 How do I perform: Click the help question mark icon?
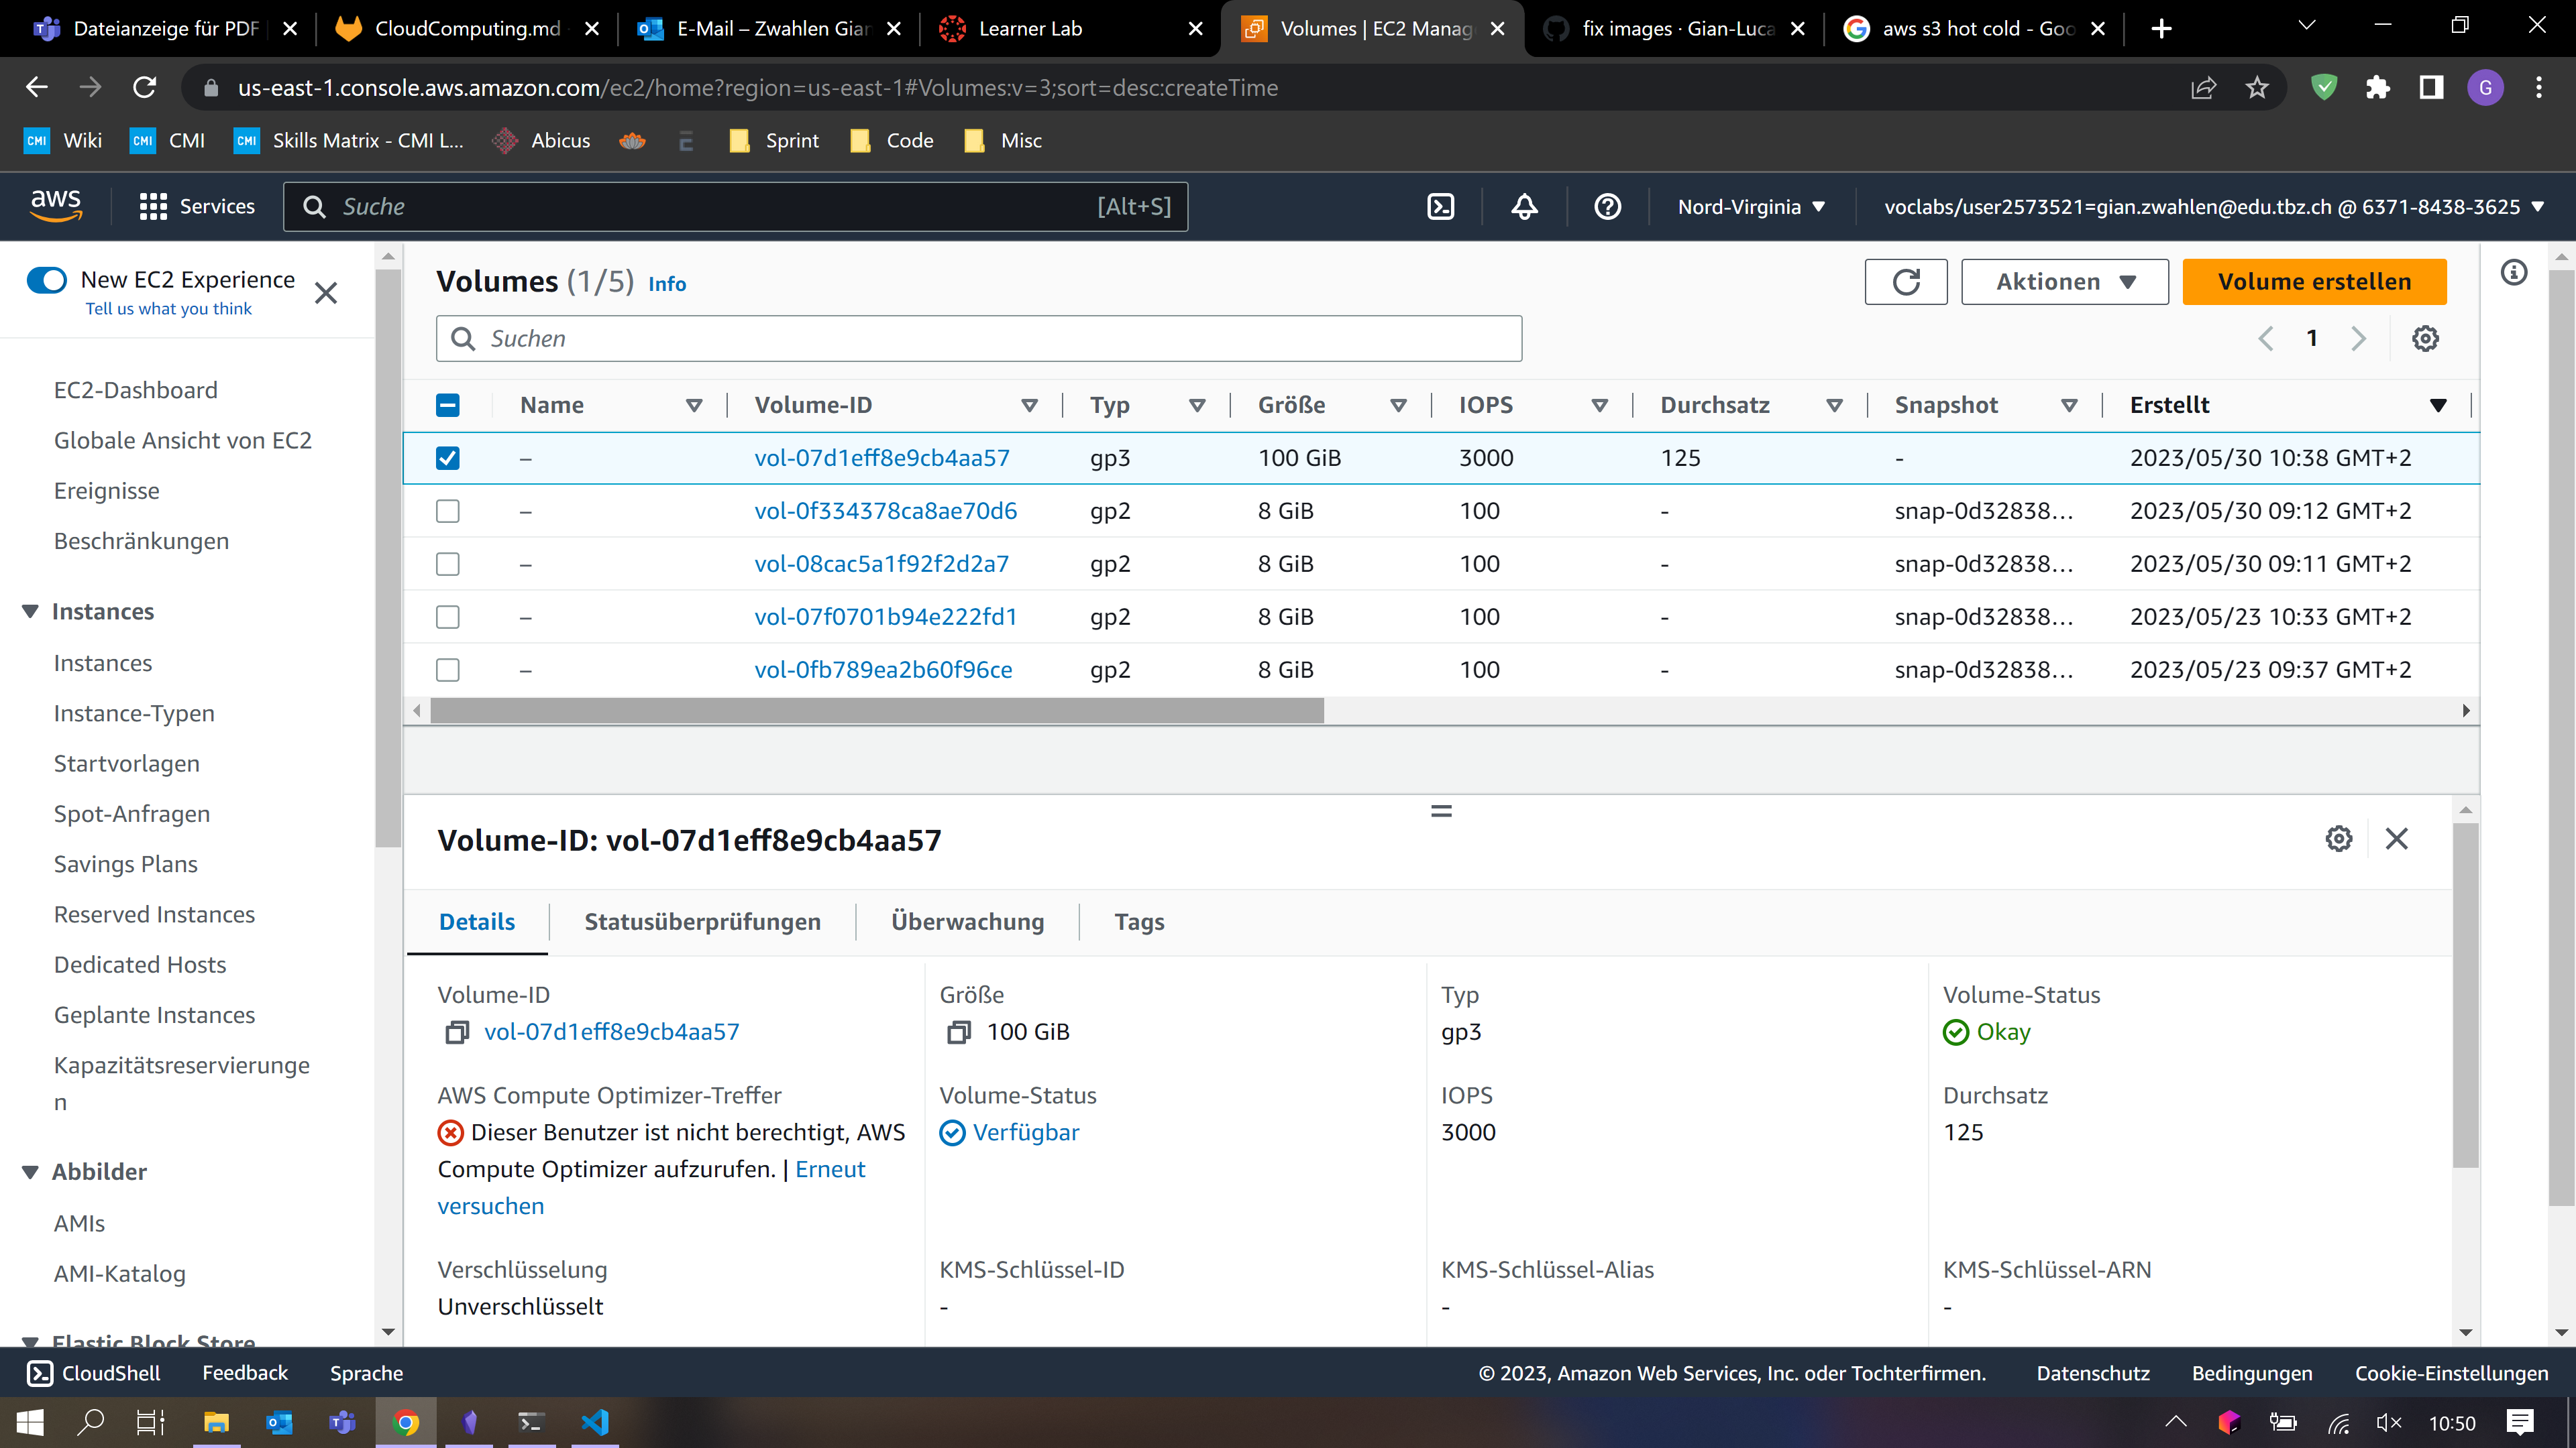1607,207
